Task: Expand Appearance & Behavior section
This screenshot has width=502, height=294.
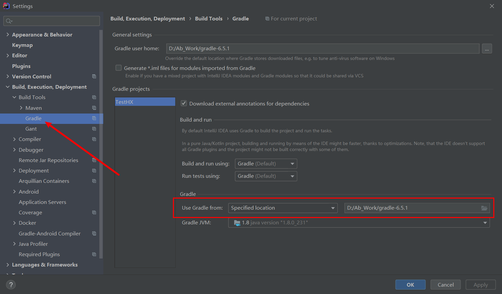Action: pyautogui.click(x=8, y=34)
